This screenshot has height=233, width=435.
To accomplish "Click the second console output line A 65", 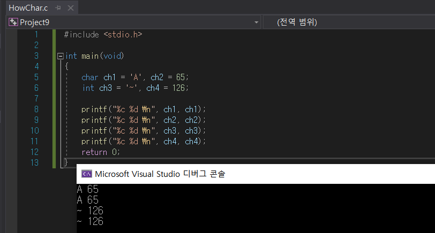I will click(88, 200).
